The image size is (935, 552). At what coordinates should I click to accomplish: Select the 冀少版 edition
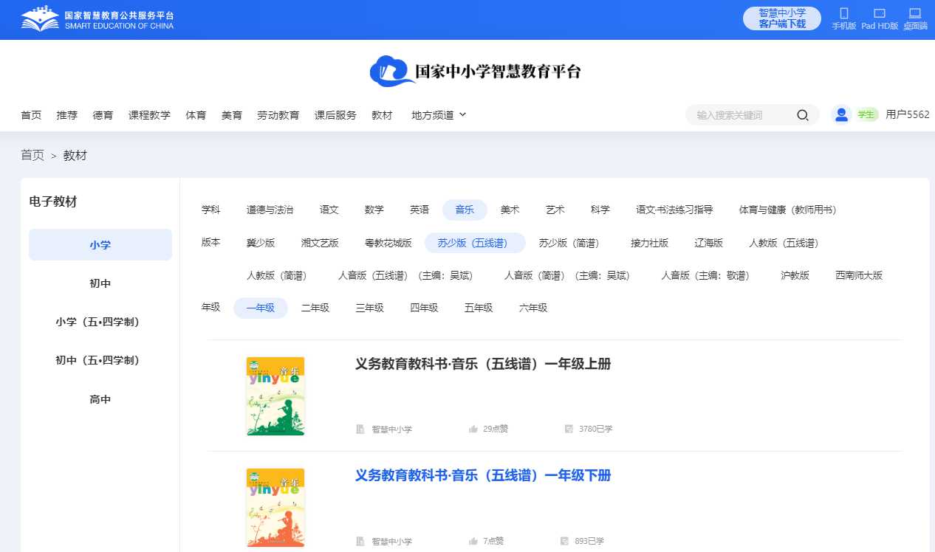(x=261, y=243)
